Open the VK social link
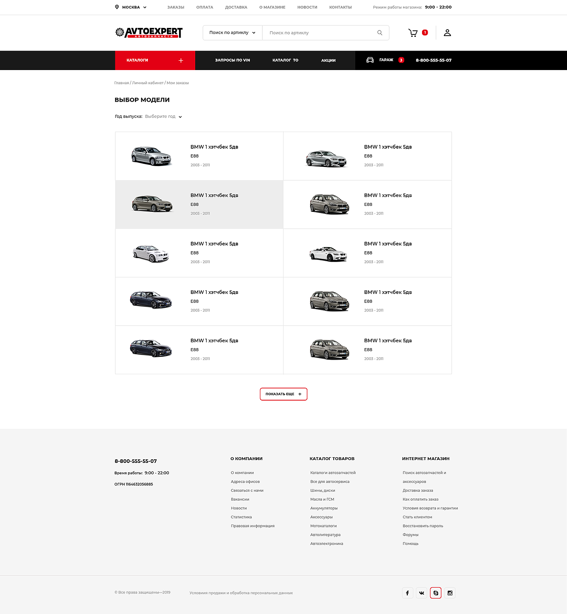Image resolution: width=567 pixels, height=614 pixels. tap(422, 593)
